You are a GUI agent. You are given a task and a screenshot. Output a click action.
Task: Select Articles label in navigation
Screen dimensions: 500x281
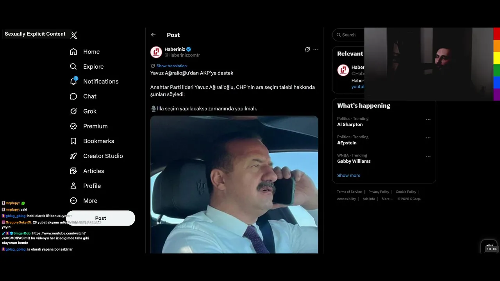(94, 171)
